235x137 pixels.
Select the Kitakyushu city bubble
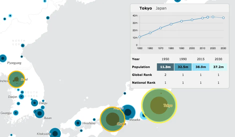pos(55,134)
